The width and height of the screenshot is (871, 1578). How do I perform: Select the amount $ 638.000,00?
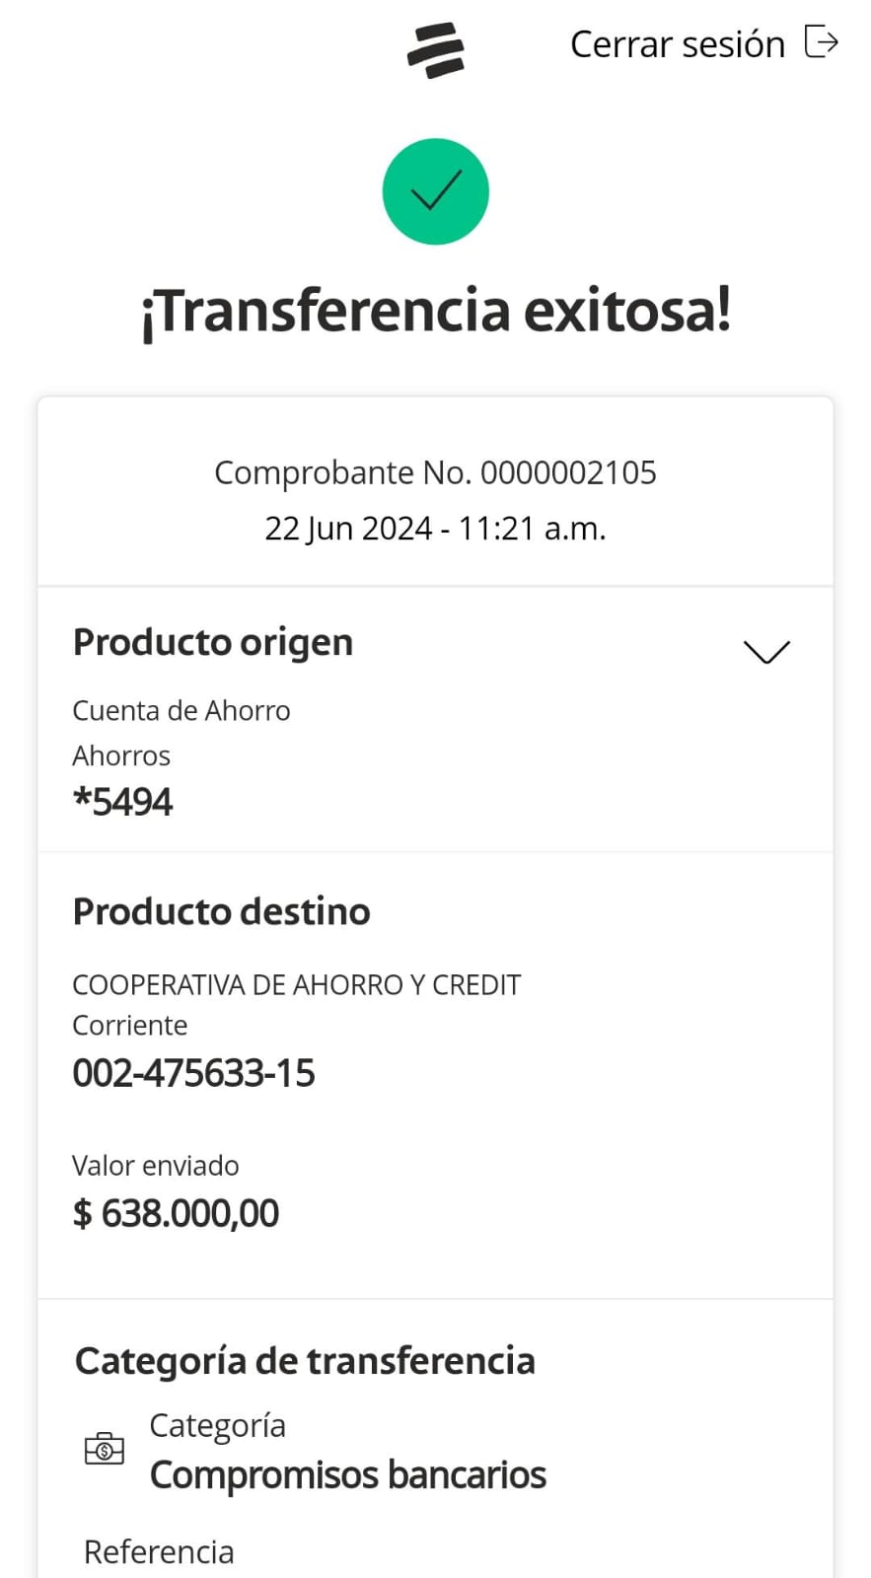pyautogui.click(x=177, y=1213)
